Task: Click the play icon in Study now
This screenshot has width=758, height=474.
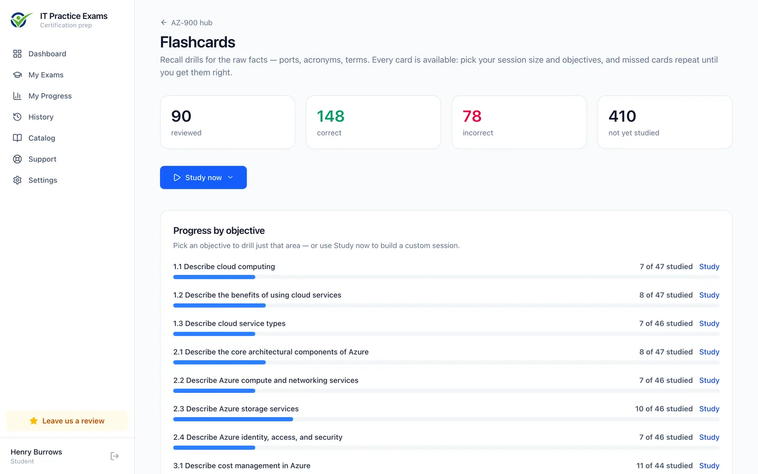Action: point(177,177)
